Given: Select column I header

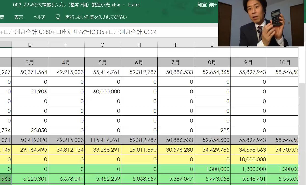Looking at the screenshot, I should (175, 45).
